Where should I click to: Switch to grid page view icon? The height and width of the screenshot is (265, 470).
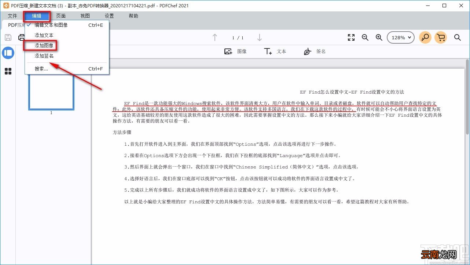(x=8, y=71)
